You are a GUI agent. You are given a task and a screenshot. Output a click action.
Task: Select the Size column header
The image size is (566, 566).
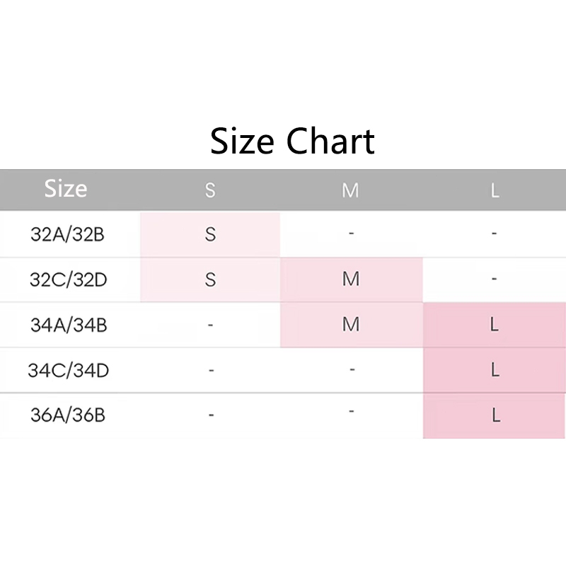pos(66,188)
